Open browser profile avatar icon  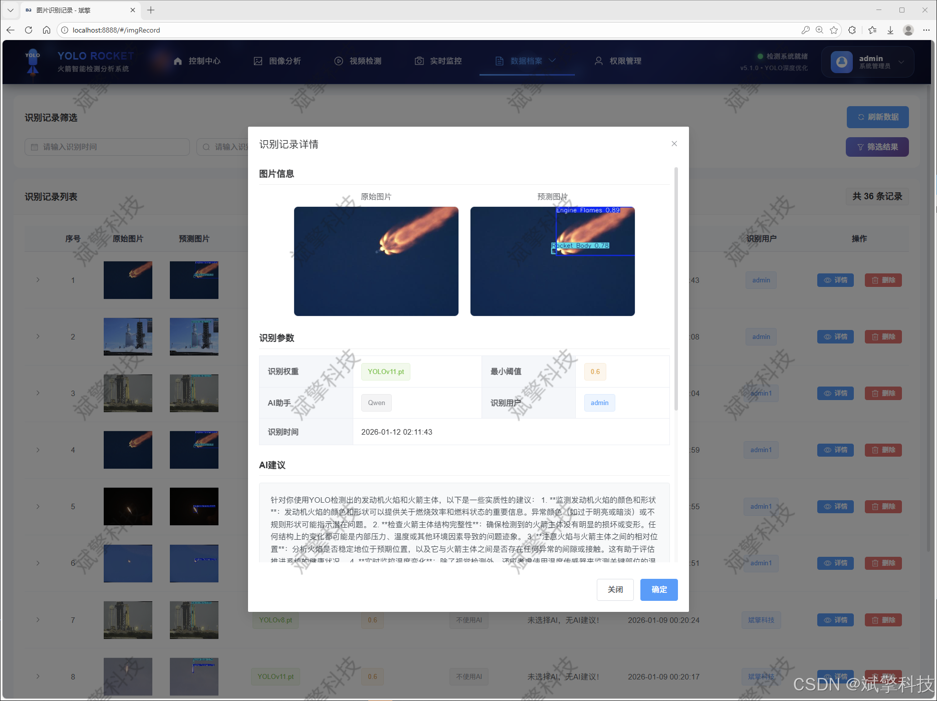point(908,30)
